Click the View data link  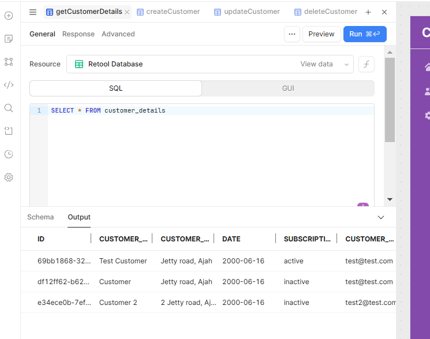(x=316, y=64)
